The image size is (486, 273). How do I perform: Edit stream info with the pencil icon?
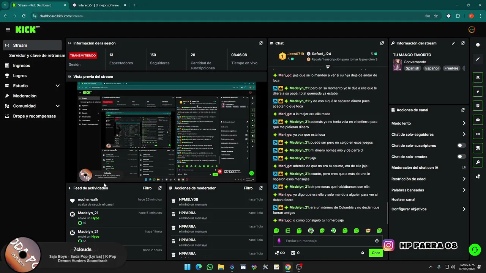pyautogui.click(x=453, y=43)
